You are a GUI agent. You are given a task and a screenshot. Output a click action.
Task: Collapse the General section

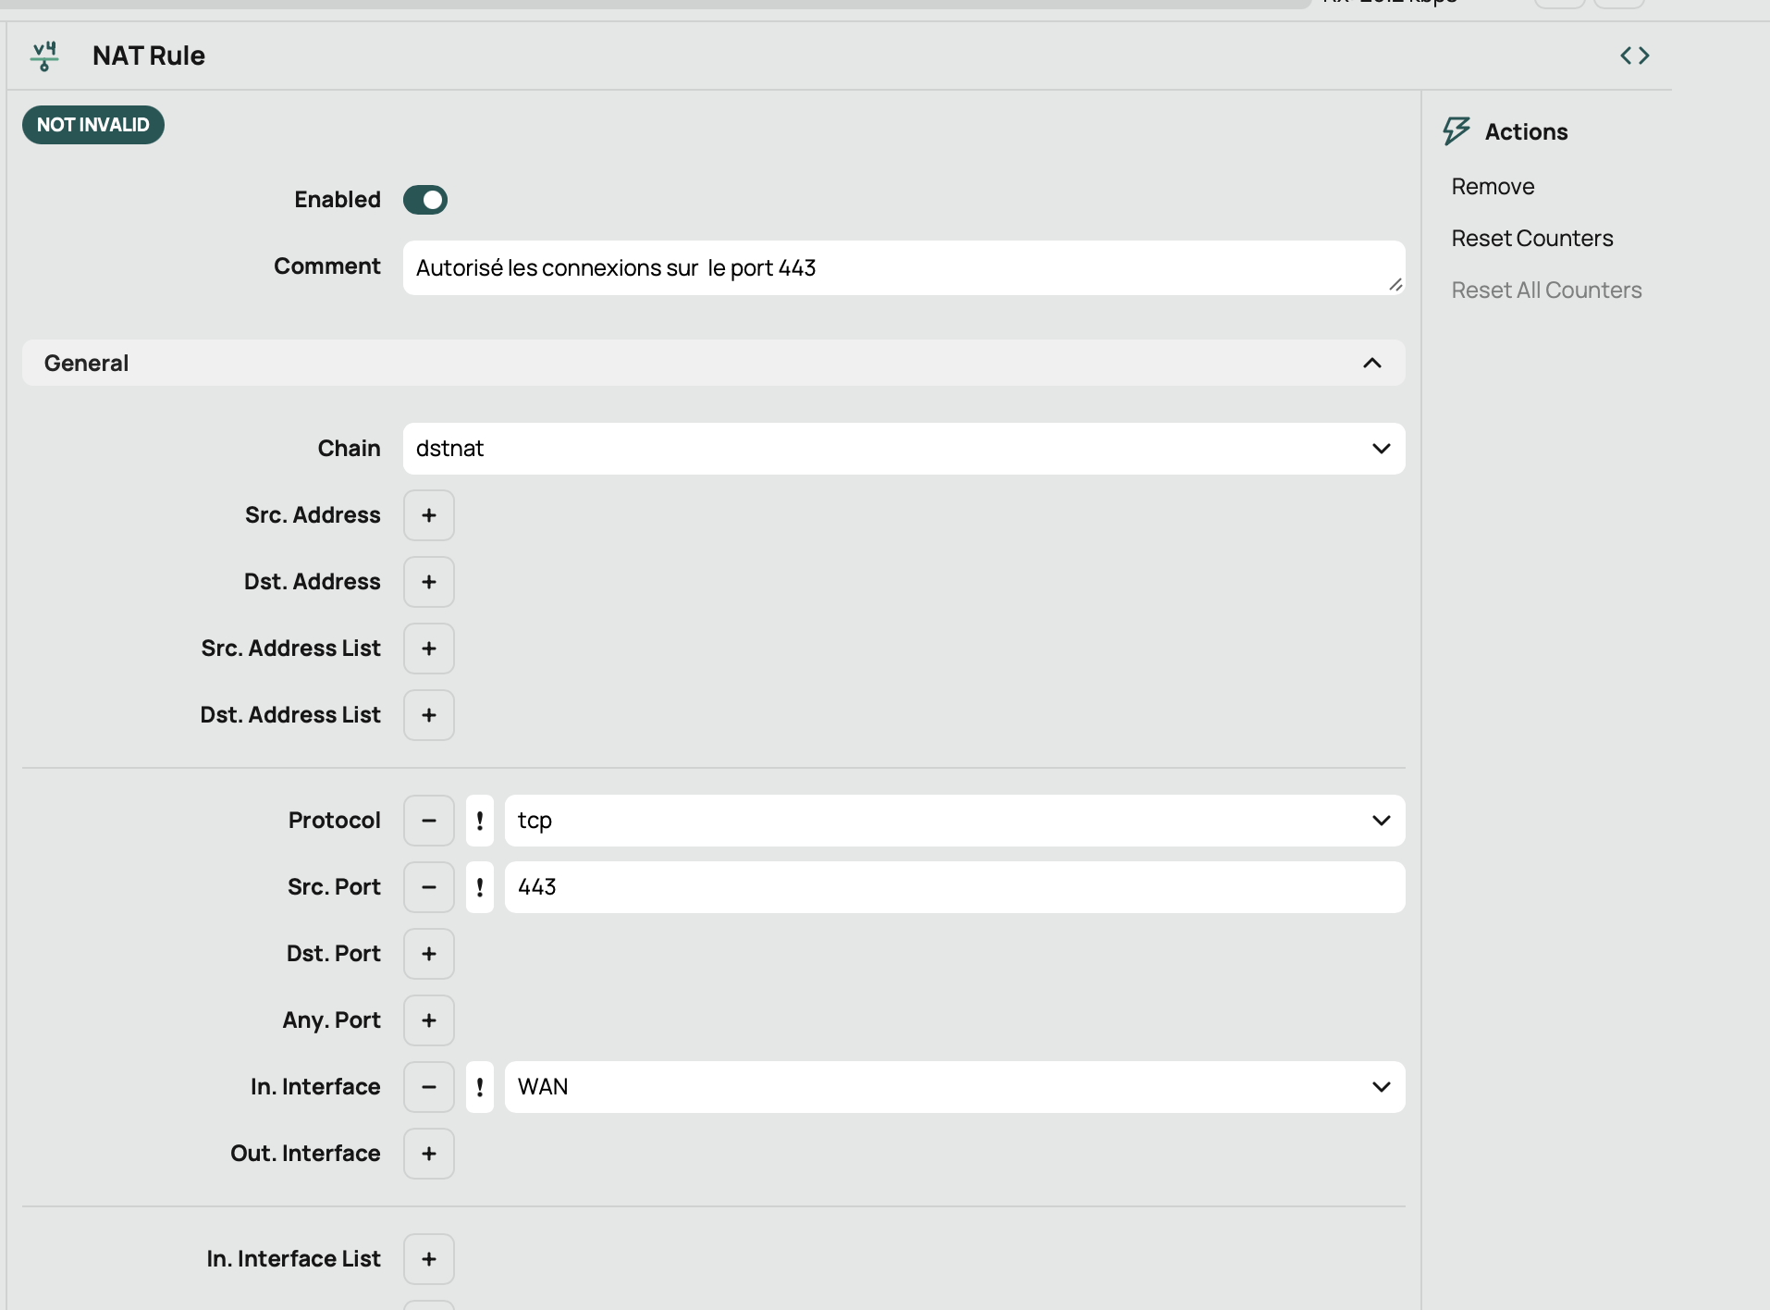click(x=1371, y=363)
